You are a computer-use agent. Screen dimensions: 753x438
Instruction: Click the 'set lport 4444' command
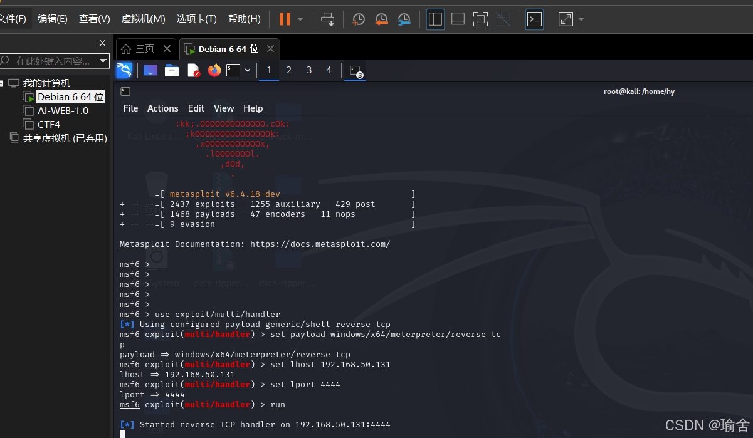tap(305, 385)
